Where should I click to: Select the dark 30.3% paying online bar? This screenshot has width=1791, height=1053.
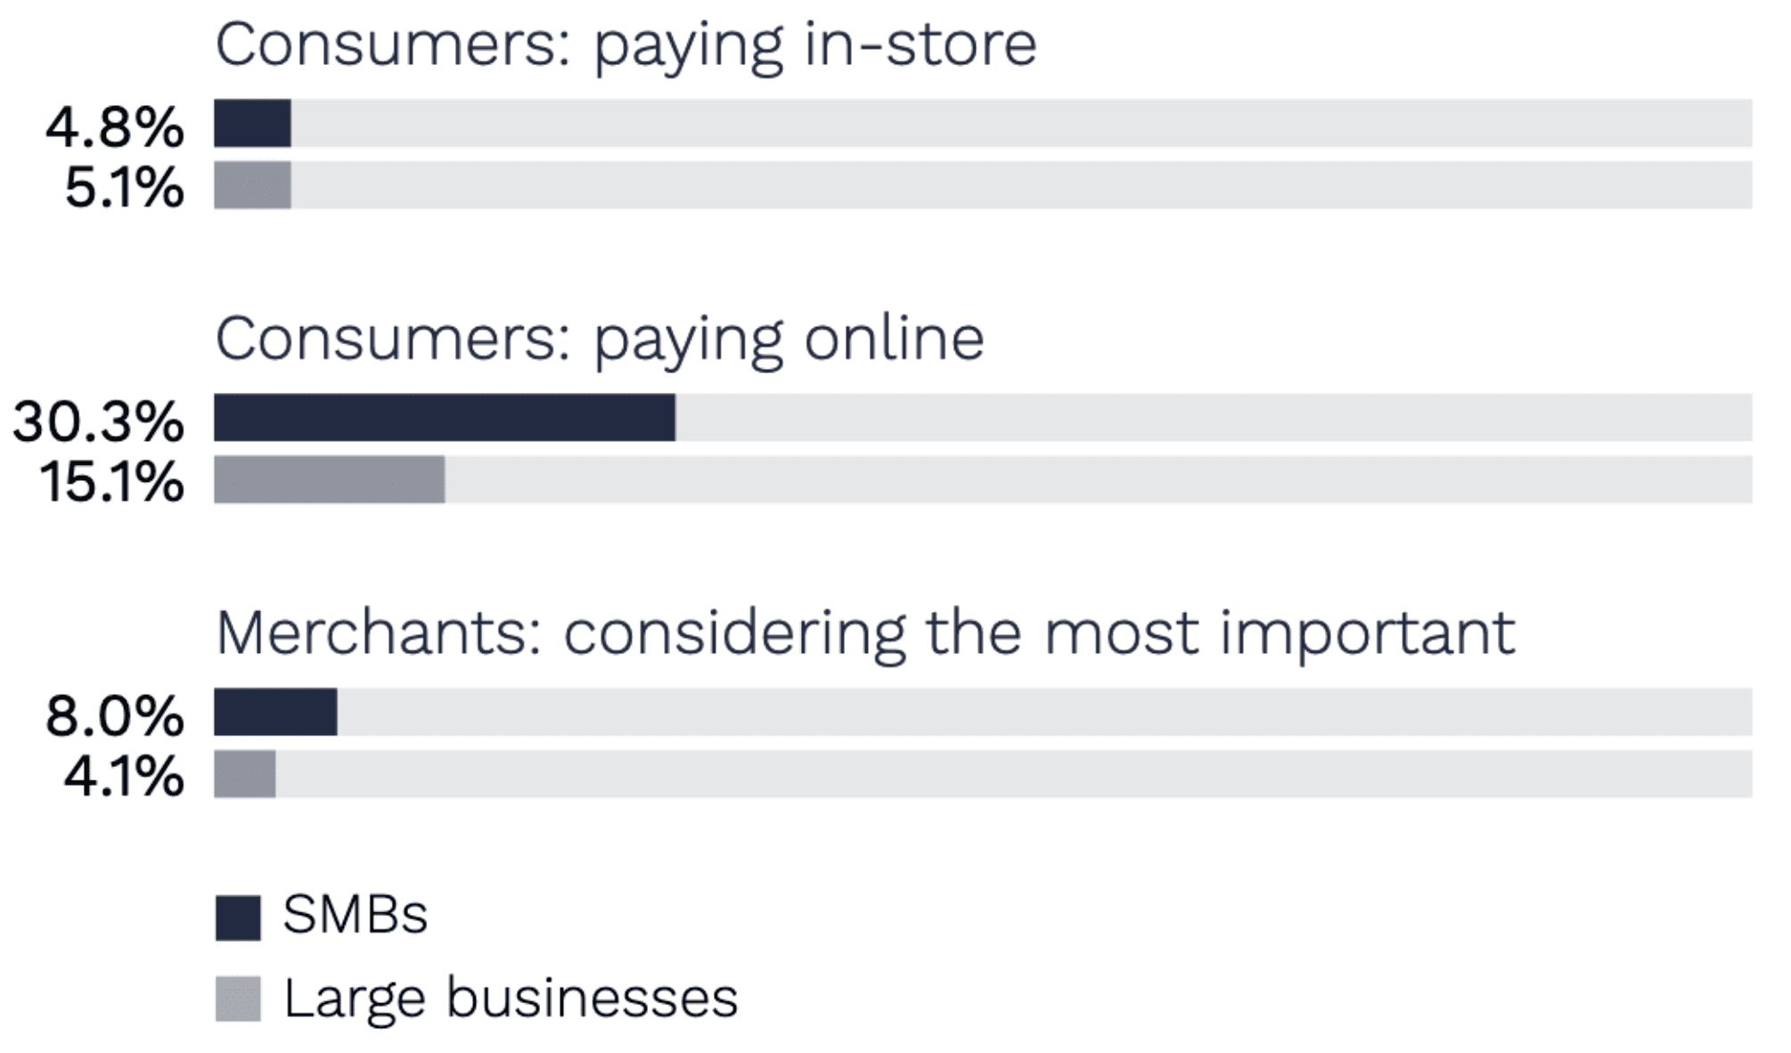[x=444, y=418]
